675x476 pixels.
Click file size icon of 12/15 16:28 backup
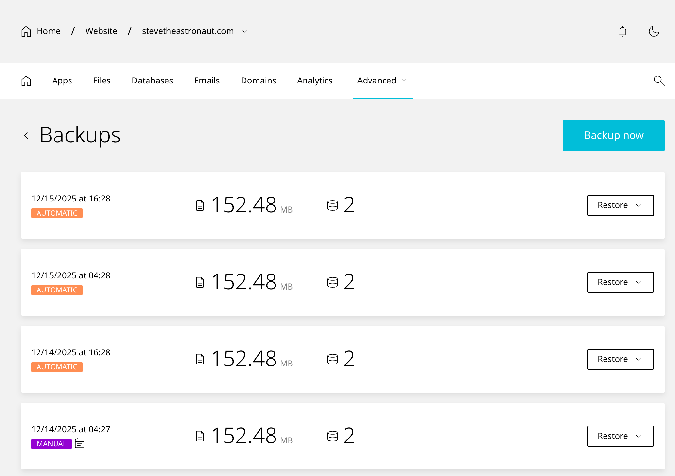(x=200, y=205)
